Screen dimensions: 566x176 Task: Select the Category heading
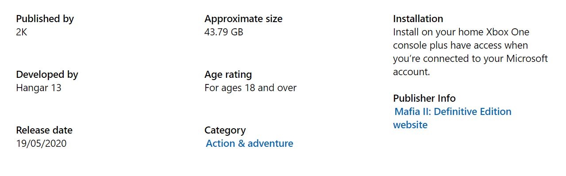pos(225,130)
